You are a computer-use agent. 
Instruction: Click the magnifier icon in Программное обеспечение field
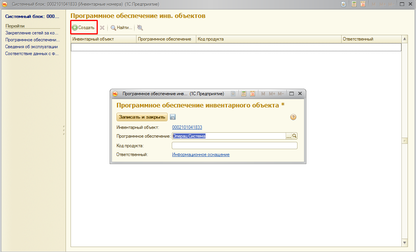pos(295,136)
